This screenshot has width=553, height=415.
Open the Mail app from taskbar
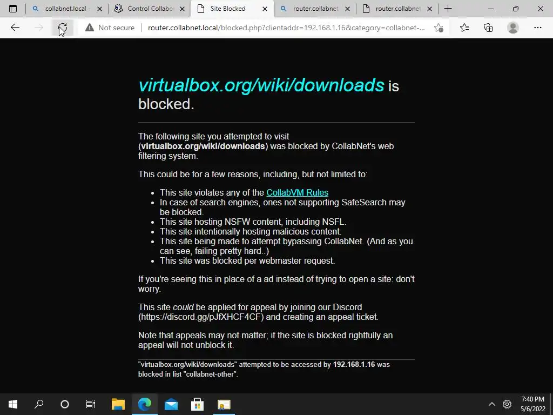pyautogui.click(x=171, y=404)
